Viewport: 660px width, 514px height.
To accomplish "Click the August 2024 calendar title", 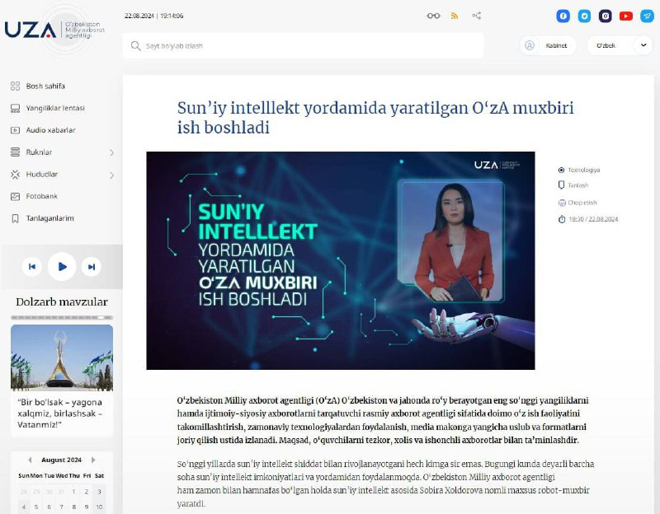I will point(61,460).
